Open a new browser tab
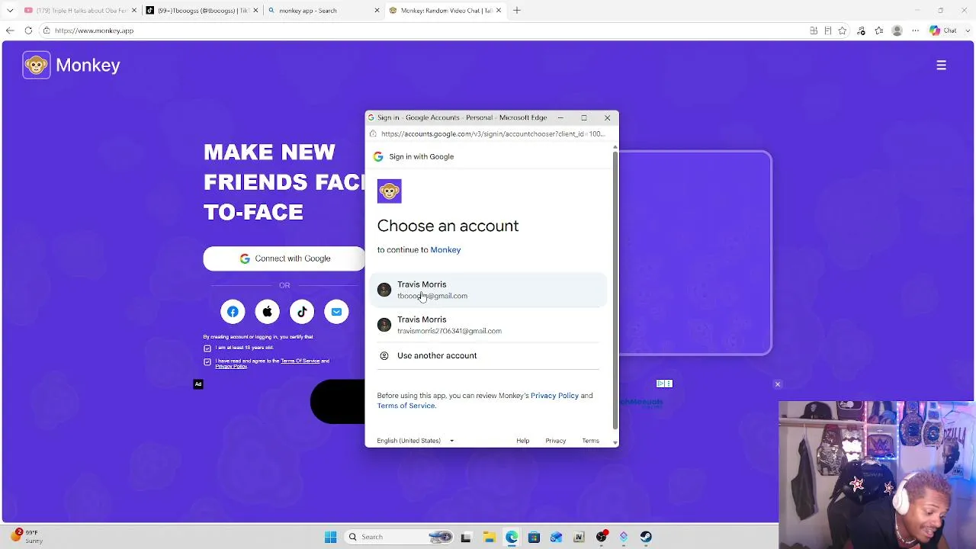976x549 pixels. 517,11
